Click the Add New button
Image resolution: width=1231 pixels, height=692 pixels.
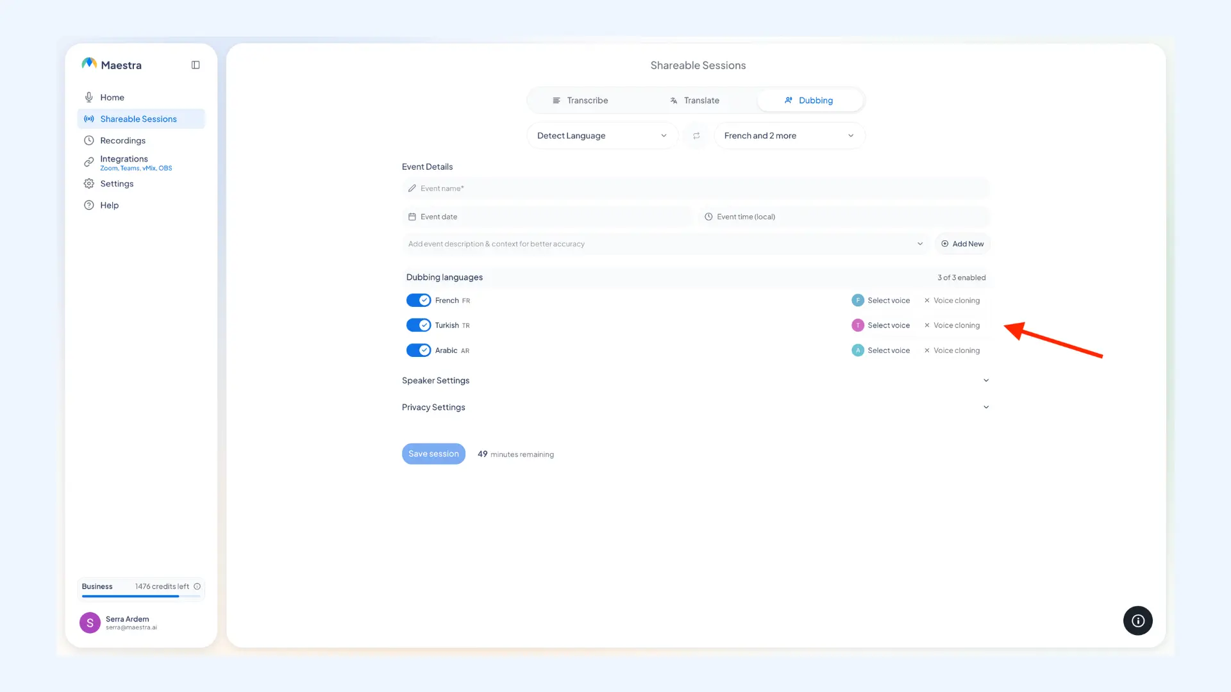[x=962, y=243]
